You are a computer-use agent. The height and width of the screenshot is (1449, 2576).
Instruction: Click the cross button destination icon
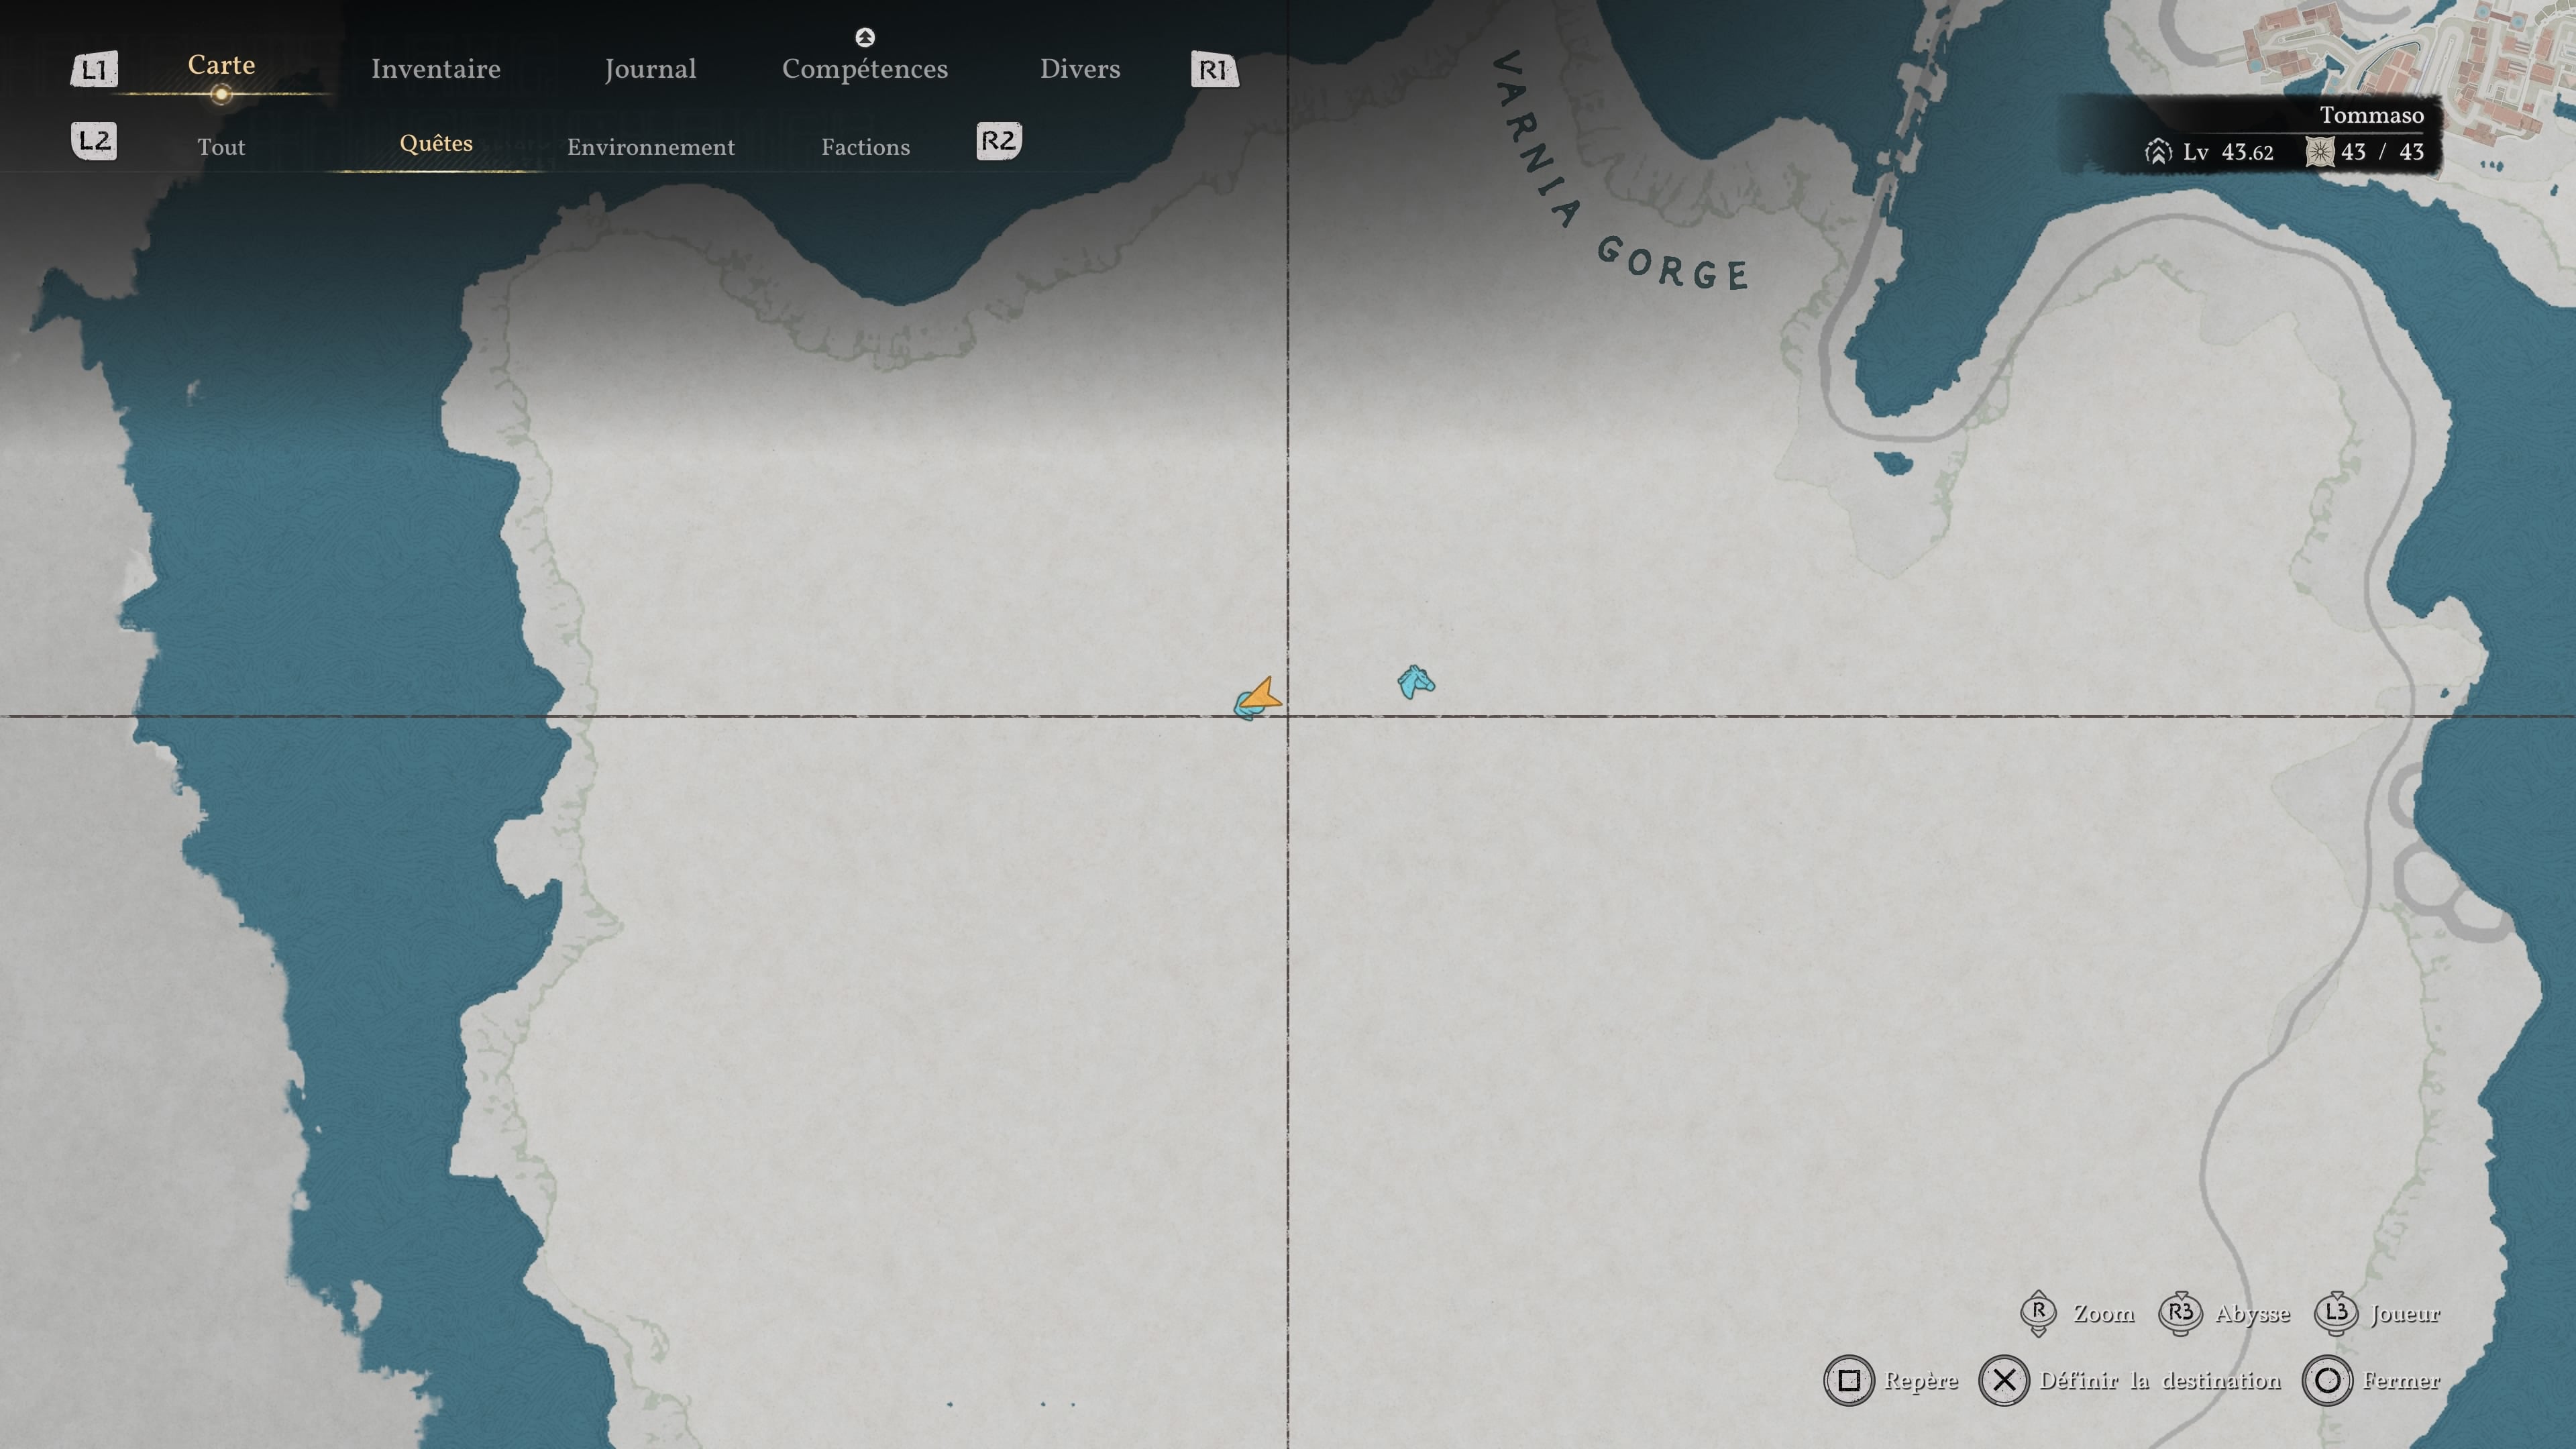point(2004,1381)
